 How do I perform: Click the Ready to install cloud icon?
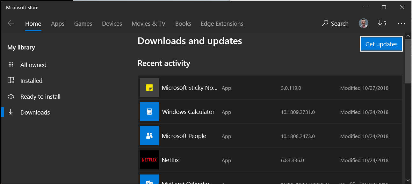11,96
